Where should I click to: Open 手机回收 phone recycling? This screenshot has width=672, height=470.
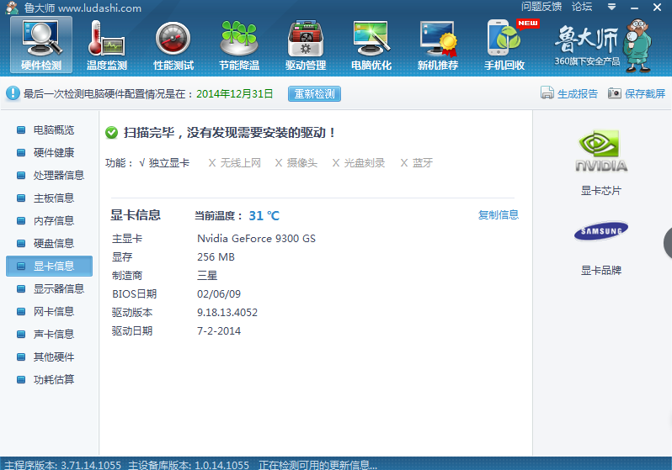click(504, 45)
